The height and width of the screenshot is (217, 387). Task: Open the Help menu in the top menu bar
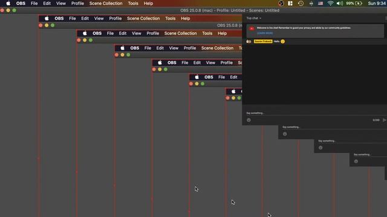[148, 4]
